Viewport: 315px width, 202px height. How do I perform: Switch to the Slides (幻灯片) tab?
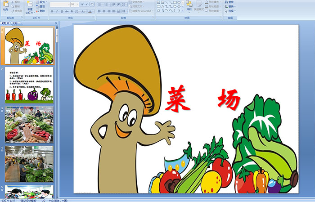(x=5, y=22)
